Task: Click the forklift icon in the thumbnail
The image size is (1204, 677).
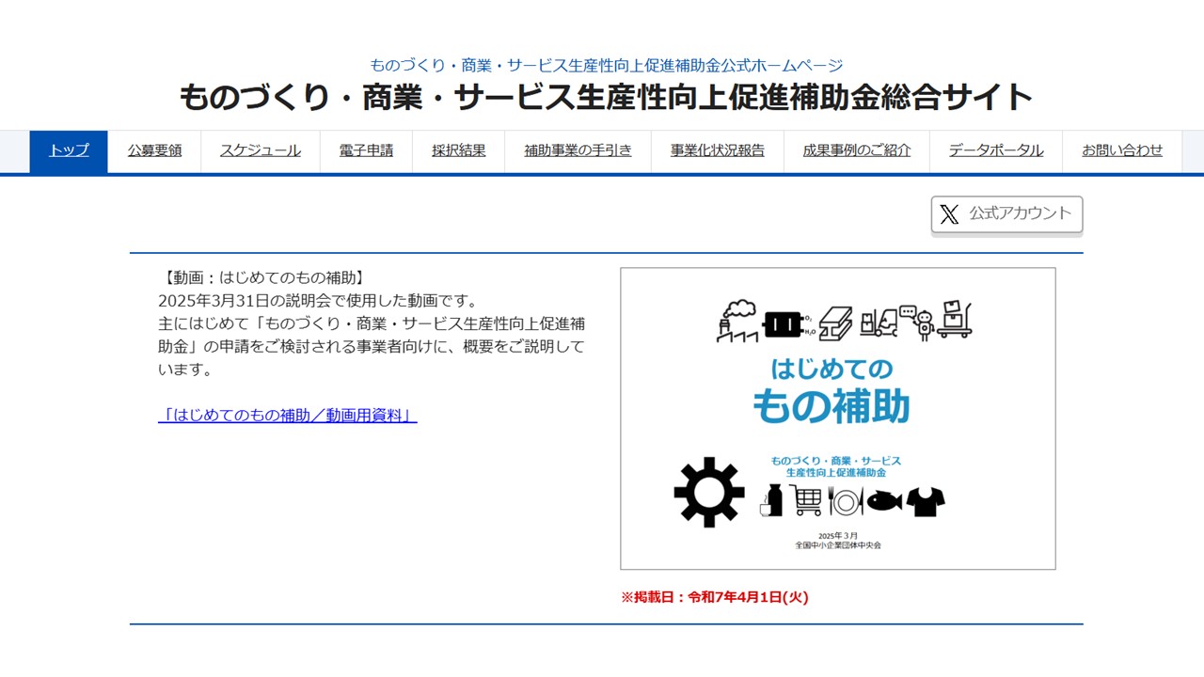Action: (x=877, y=323)
